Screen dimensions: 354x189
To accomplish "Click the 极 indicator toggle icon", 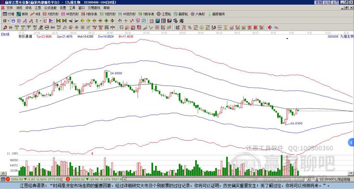I will tap(45, 21).
